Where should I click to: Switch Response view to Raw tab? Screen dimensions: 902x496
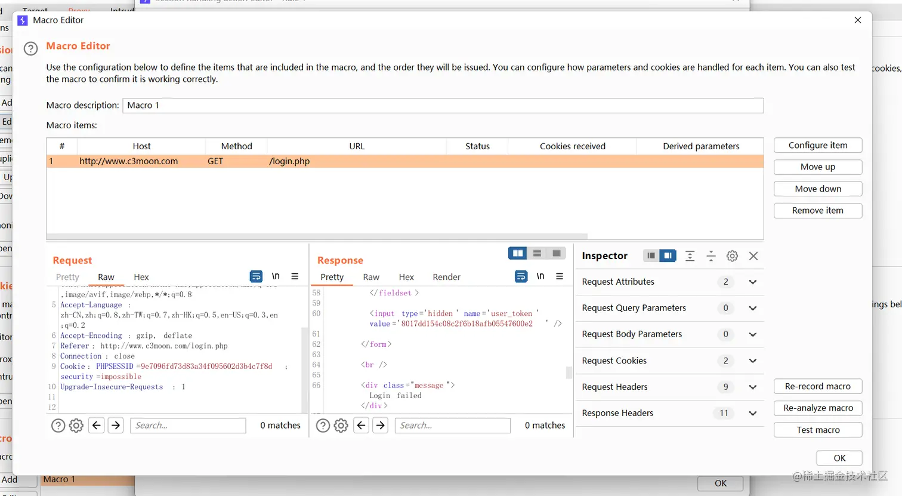(371, 277)
